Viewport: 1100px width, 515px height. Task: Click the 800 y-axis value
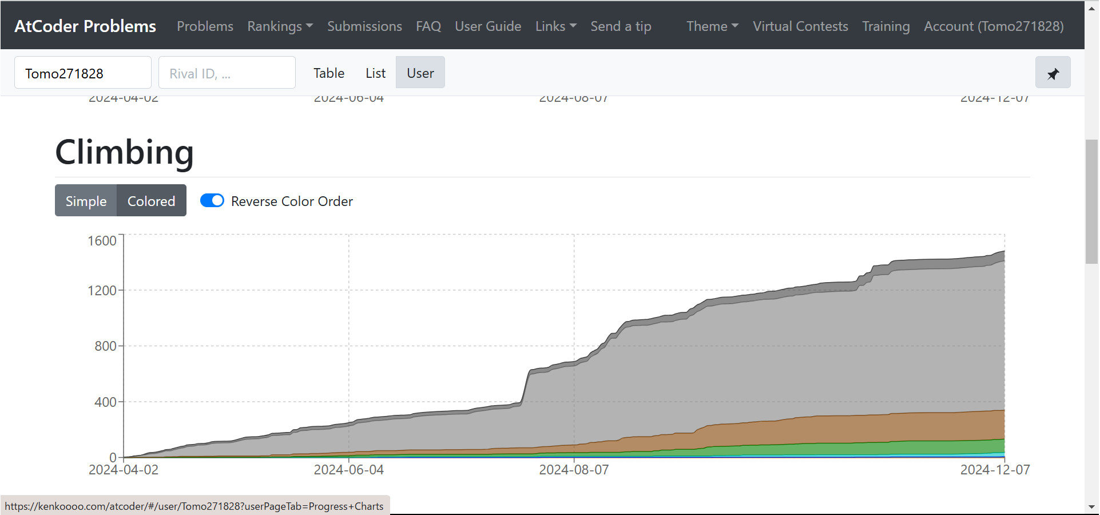pyautogui.click(x=106, y=346)
